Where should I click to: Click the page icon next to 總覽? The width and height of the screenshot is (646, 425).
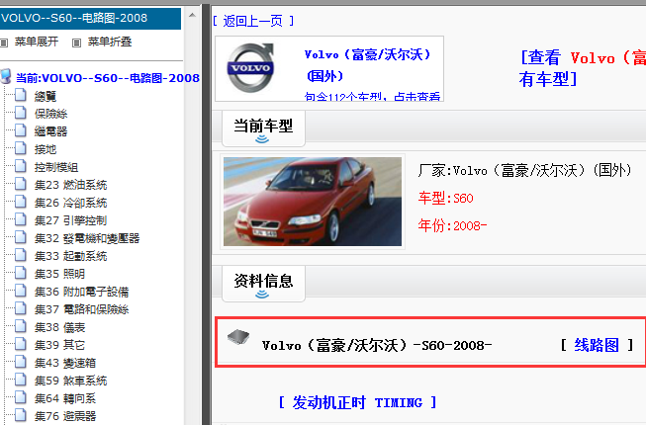(x=21, y=95)
